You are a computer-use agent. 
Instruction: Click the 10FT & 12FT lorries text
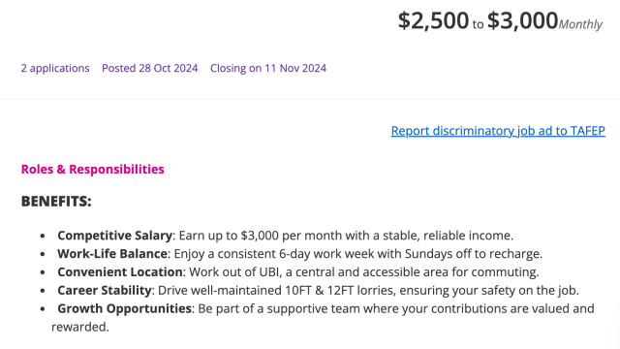(x=340, y=291)
